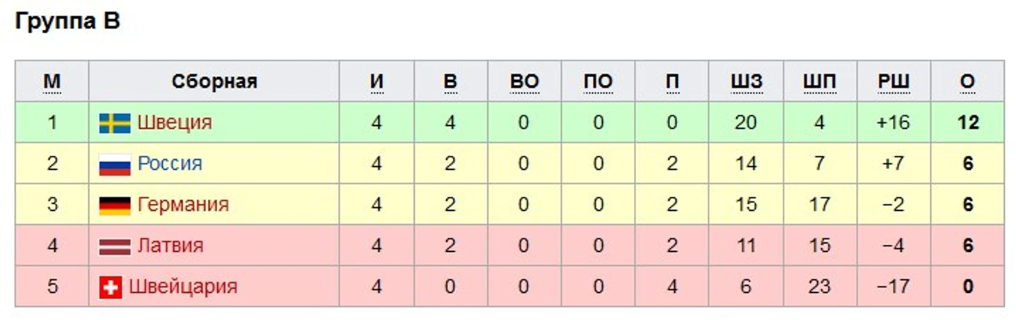Screen dimensions: 1016x320
Task: Click the ВО column header abbreviation
Action: (x=524, y=81)
